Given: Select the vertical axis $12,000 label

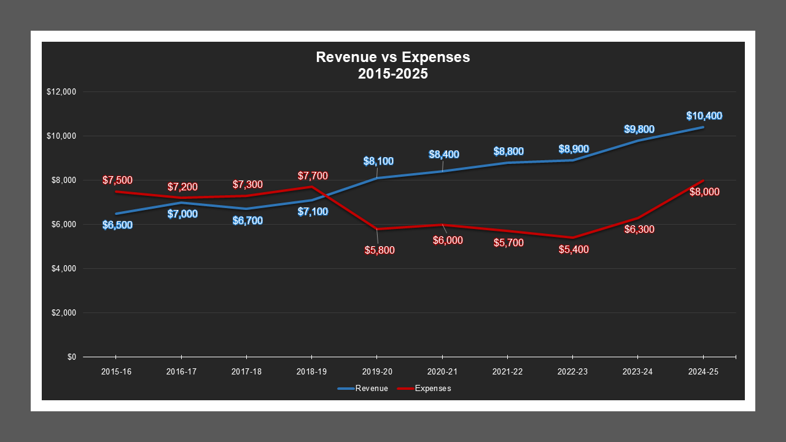Looking at the screenshot, I should [x=61, y=91].
